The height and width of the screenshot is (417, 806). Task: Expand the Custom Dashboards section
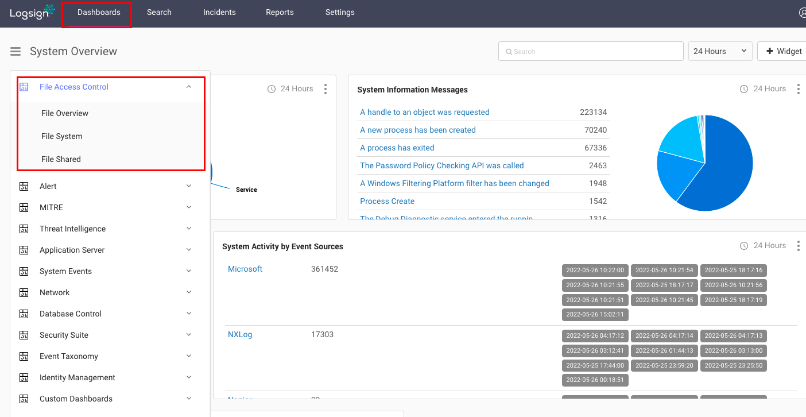point(189,398)
